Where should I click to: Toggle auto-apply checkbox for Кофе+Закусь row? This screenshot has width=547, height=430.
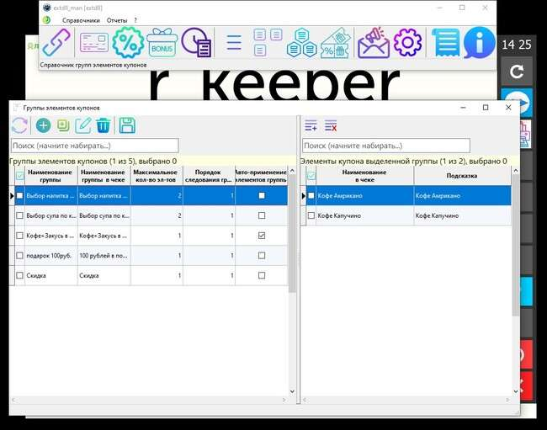click(262, 236)
